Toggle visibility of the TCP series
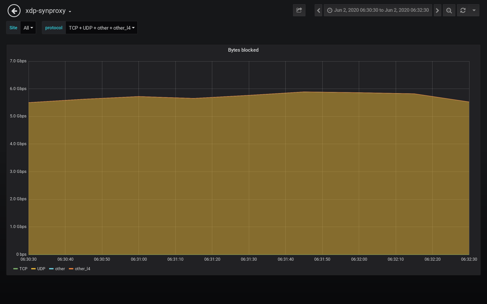This screenshot has width=487, height=304. tap(24, 269)
